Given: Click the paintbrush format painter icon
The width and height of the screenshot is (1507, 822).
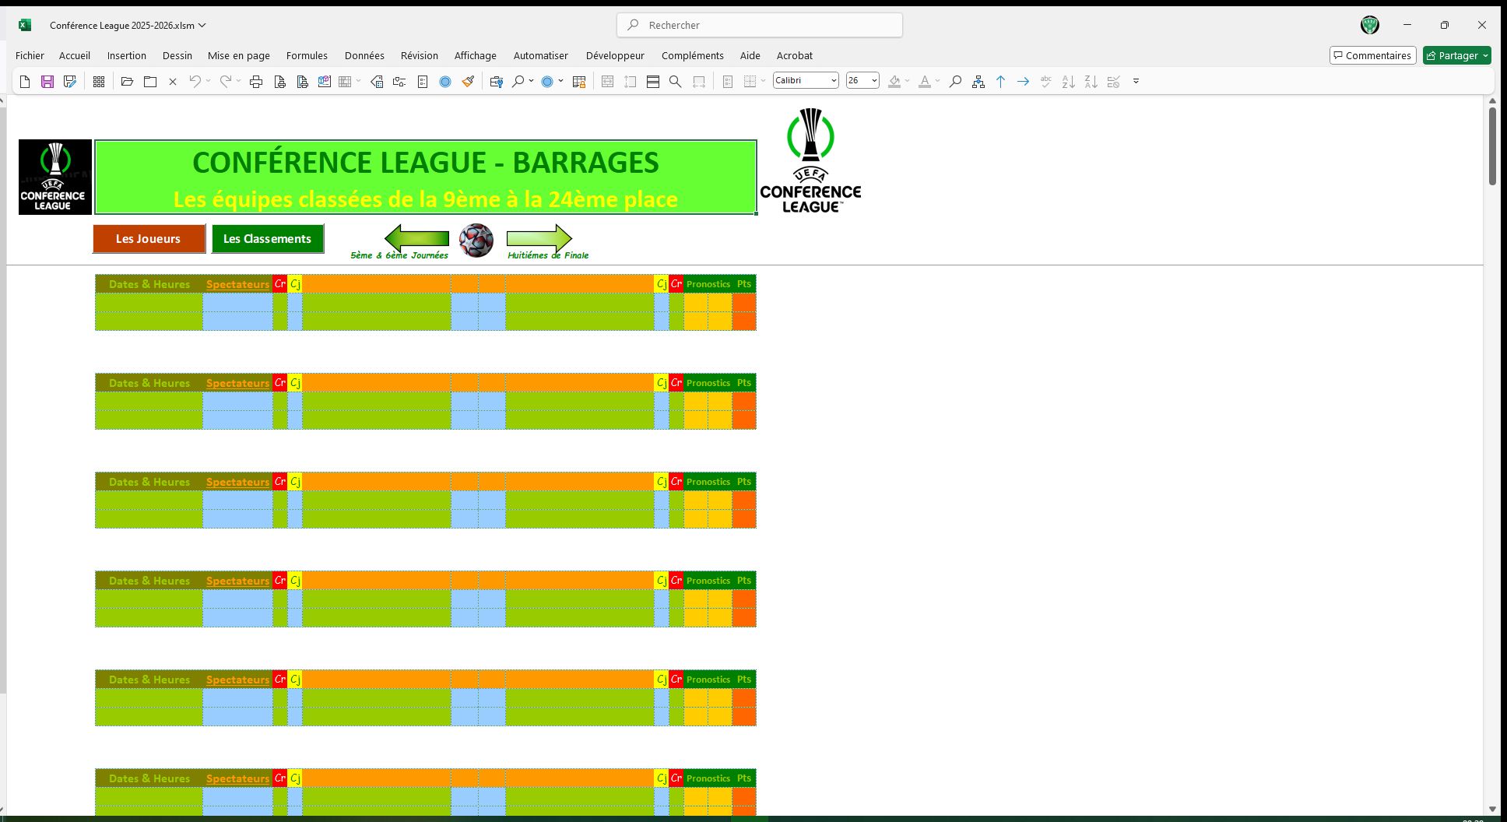Looking at the screenshot, I should (468, 82).
